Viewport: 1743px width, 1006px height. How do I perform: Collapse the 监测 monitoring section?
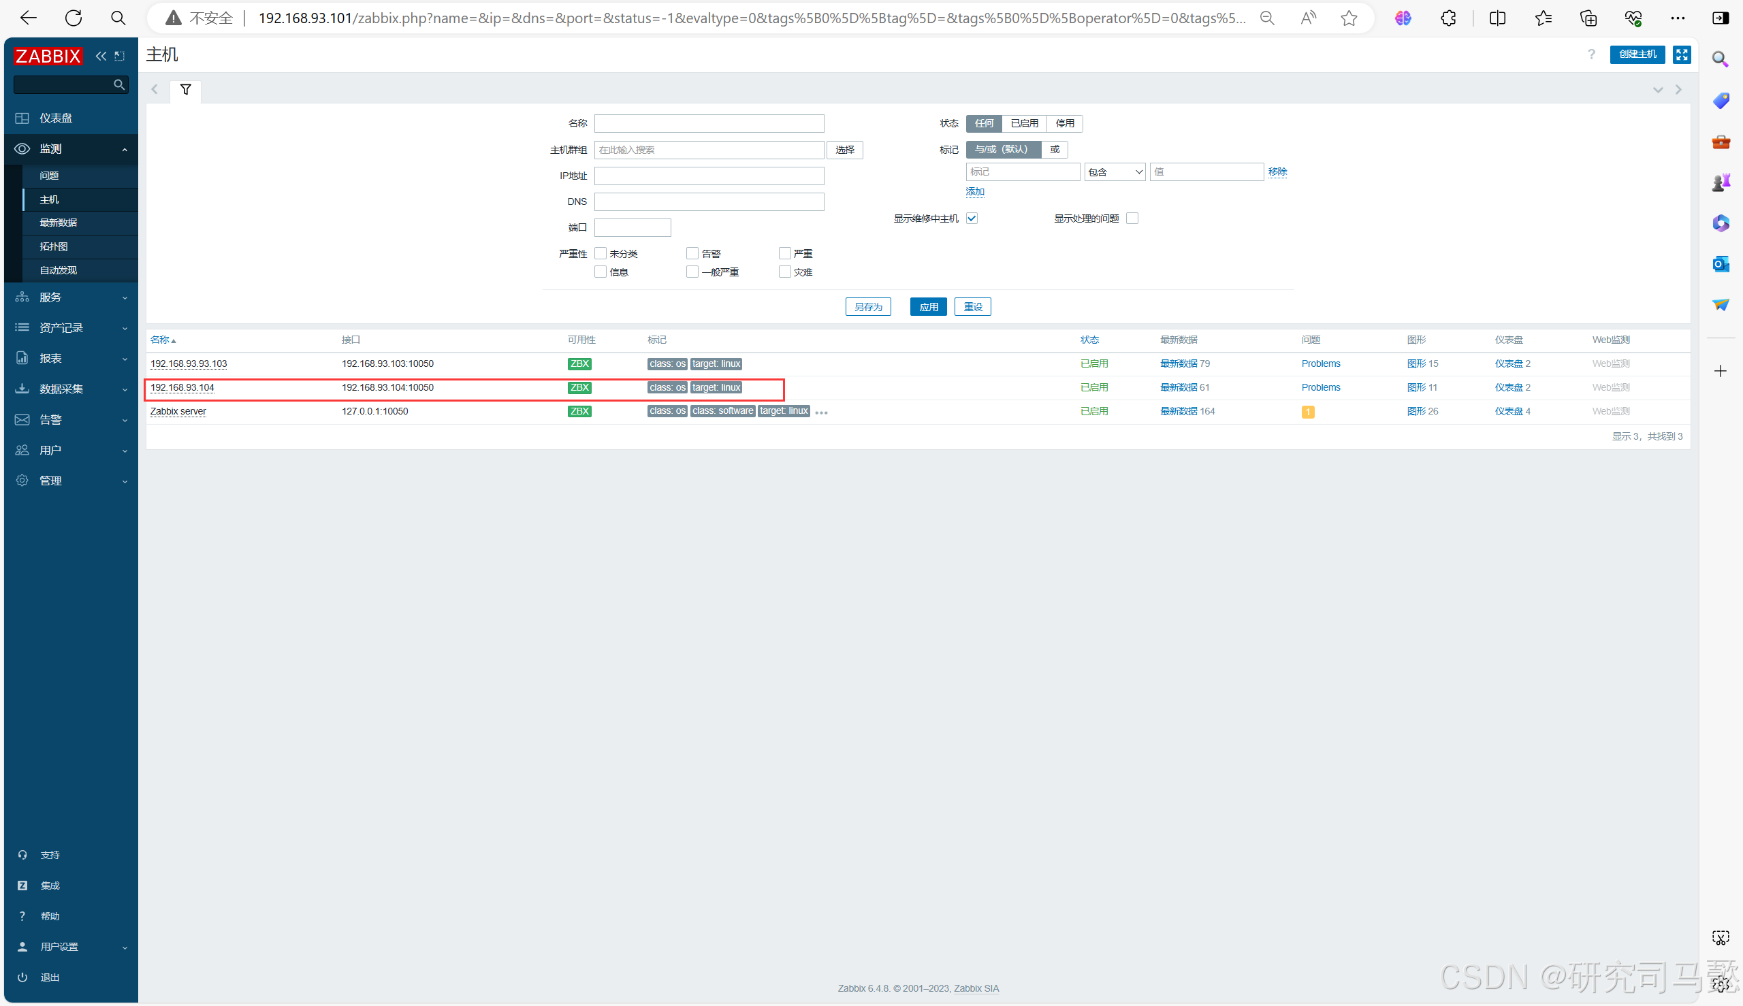tap(71, 149)
